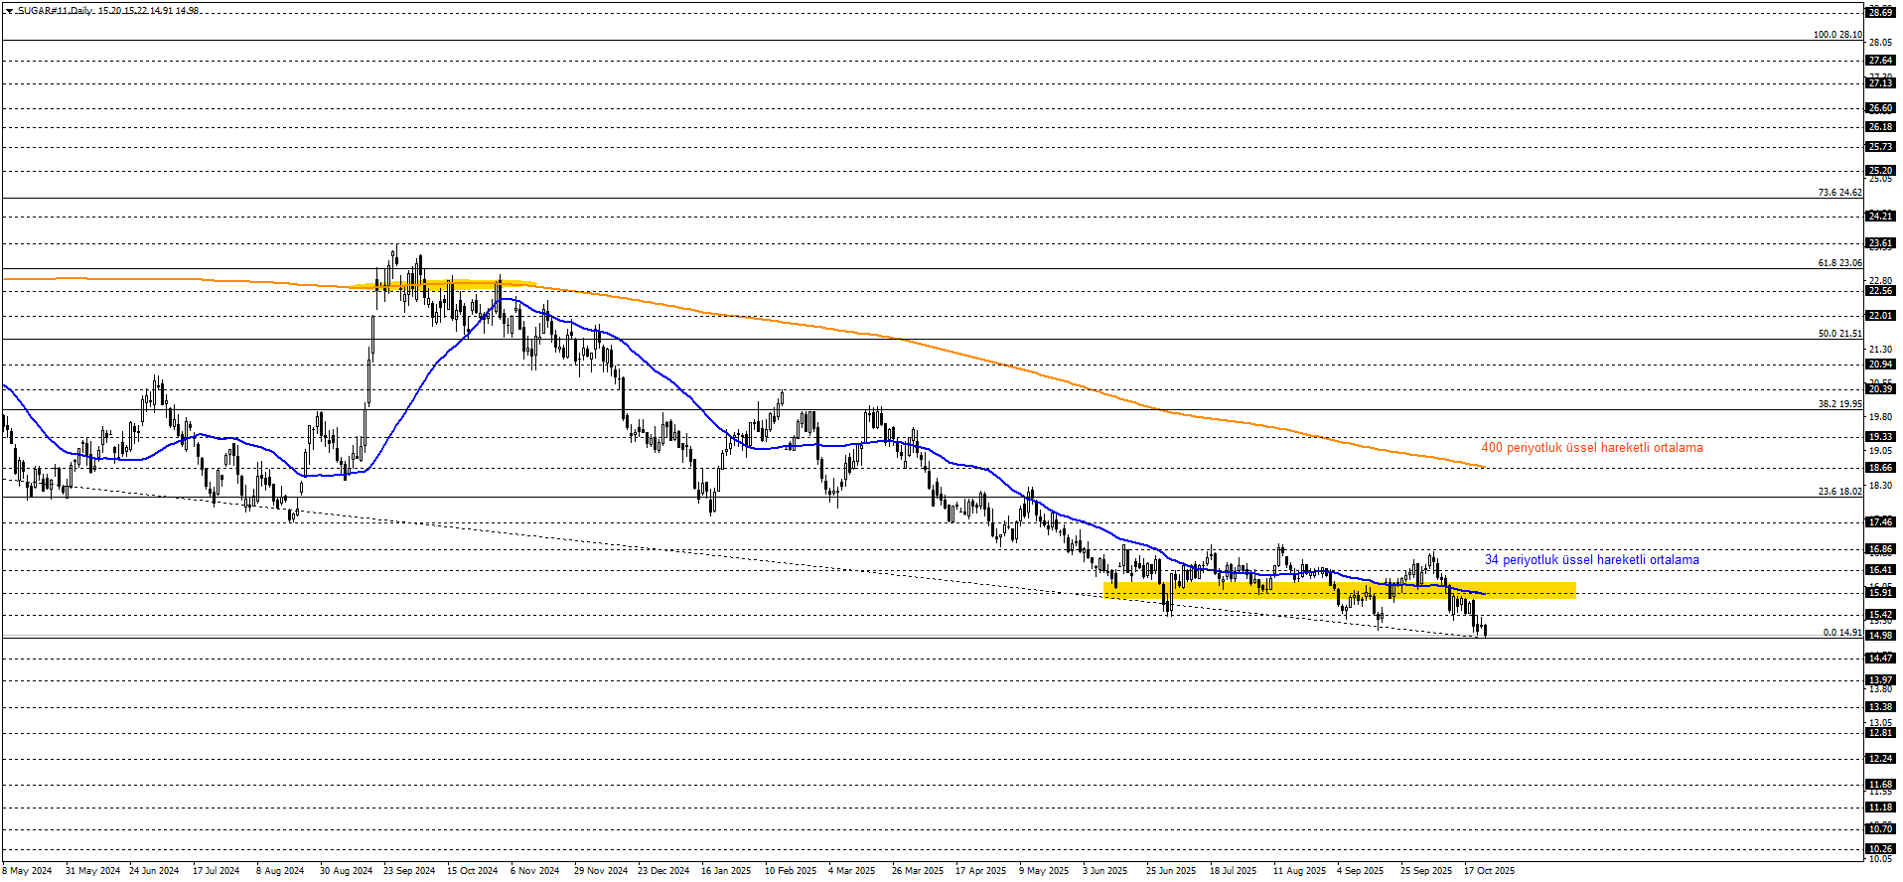The width and height of the screenshot is (1903, 882).
Task: Select the Fibonacci 38.2 19.95 level label
Action: [x=1839, y=404]
